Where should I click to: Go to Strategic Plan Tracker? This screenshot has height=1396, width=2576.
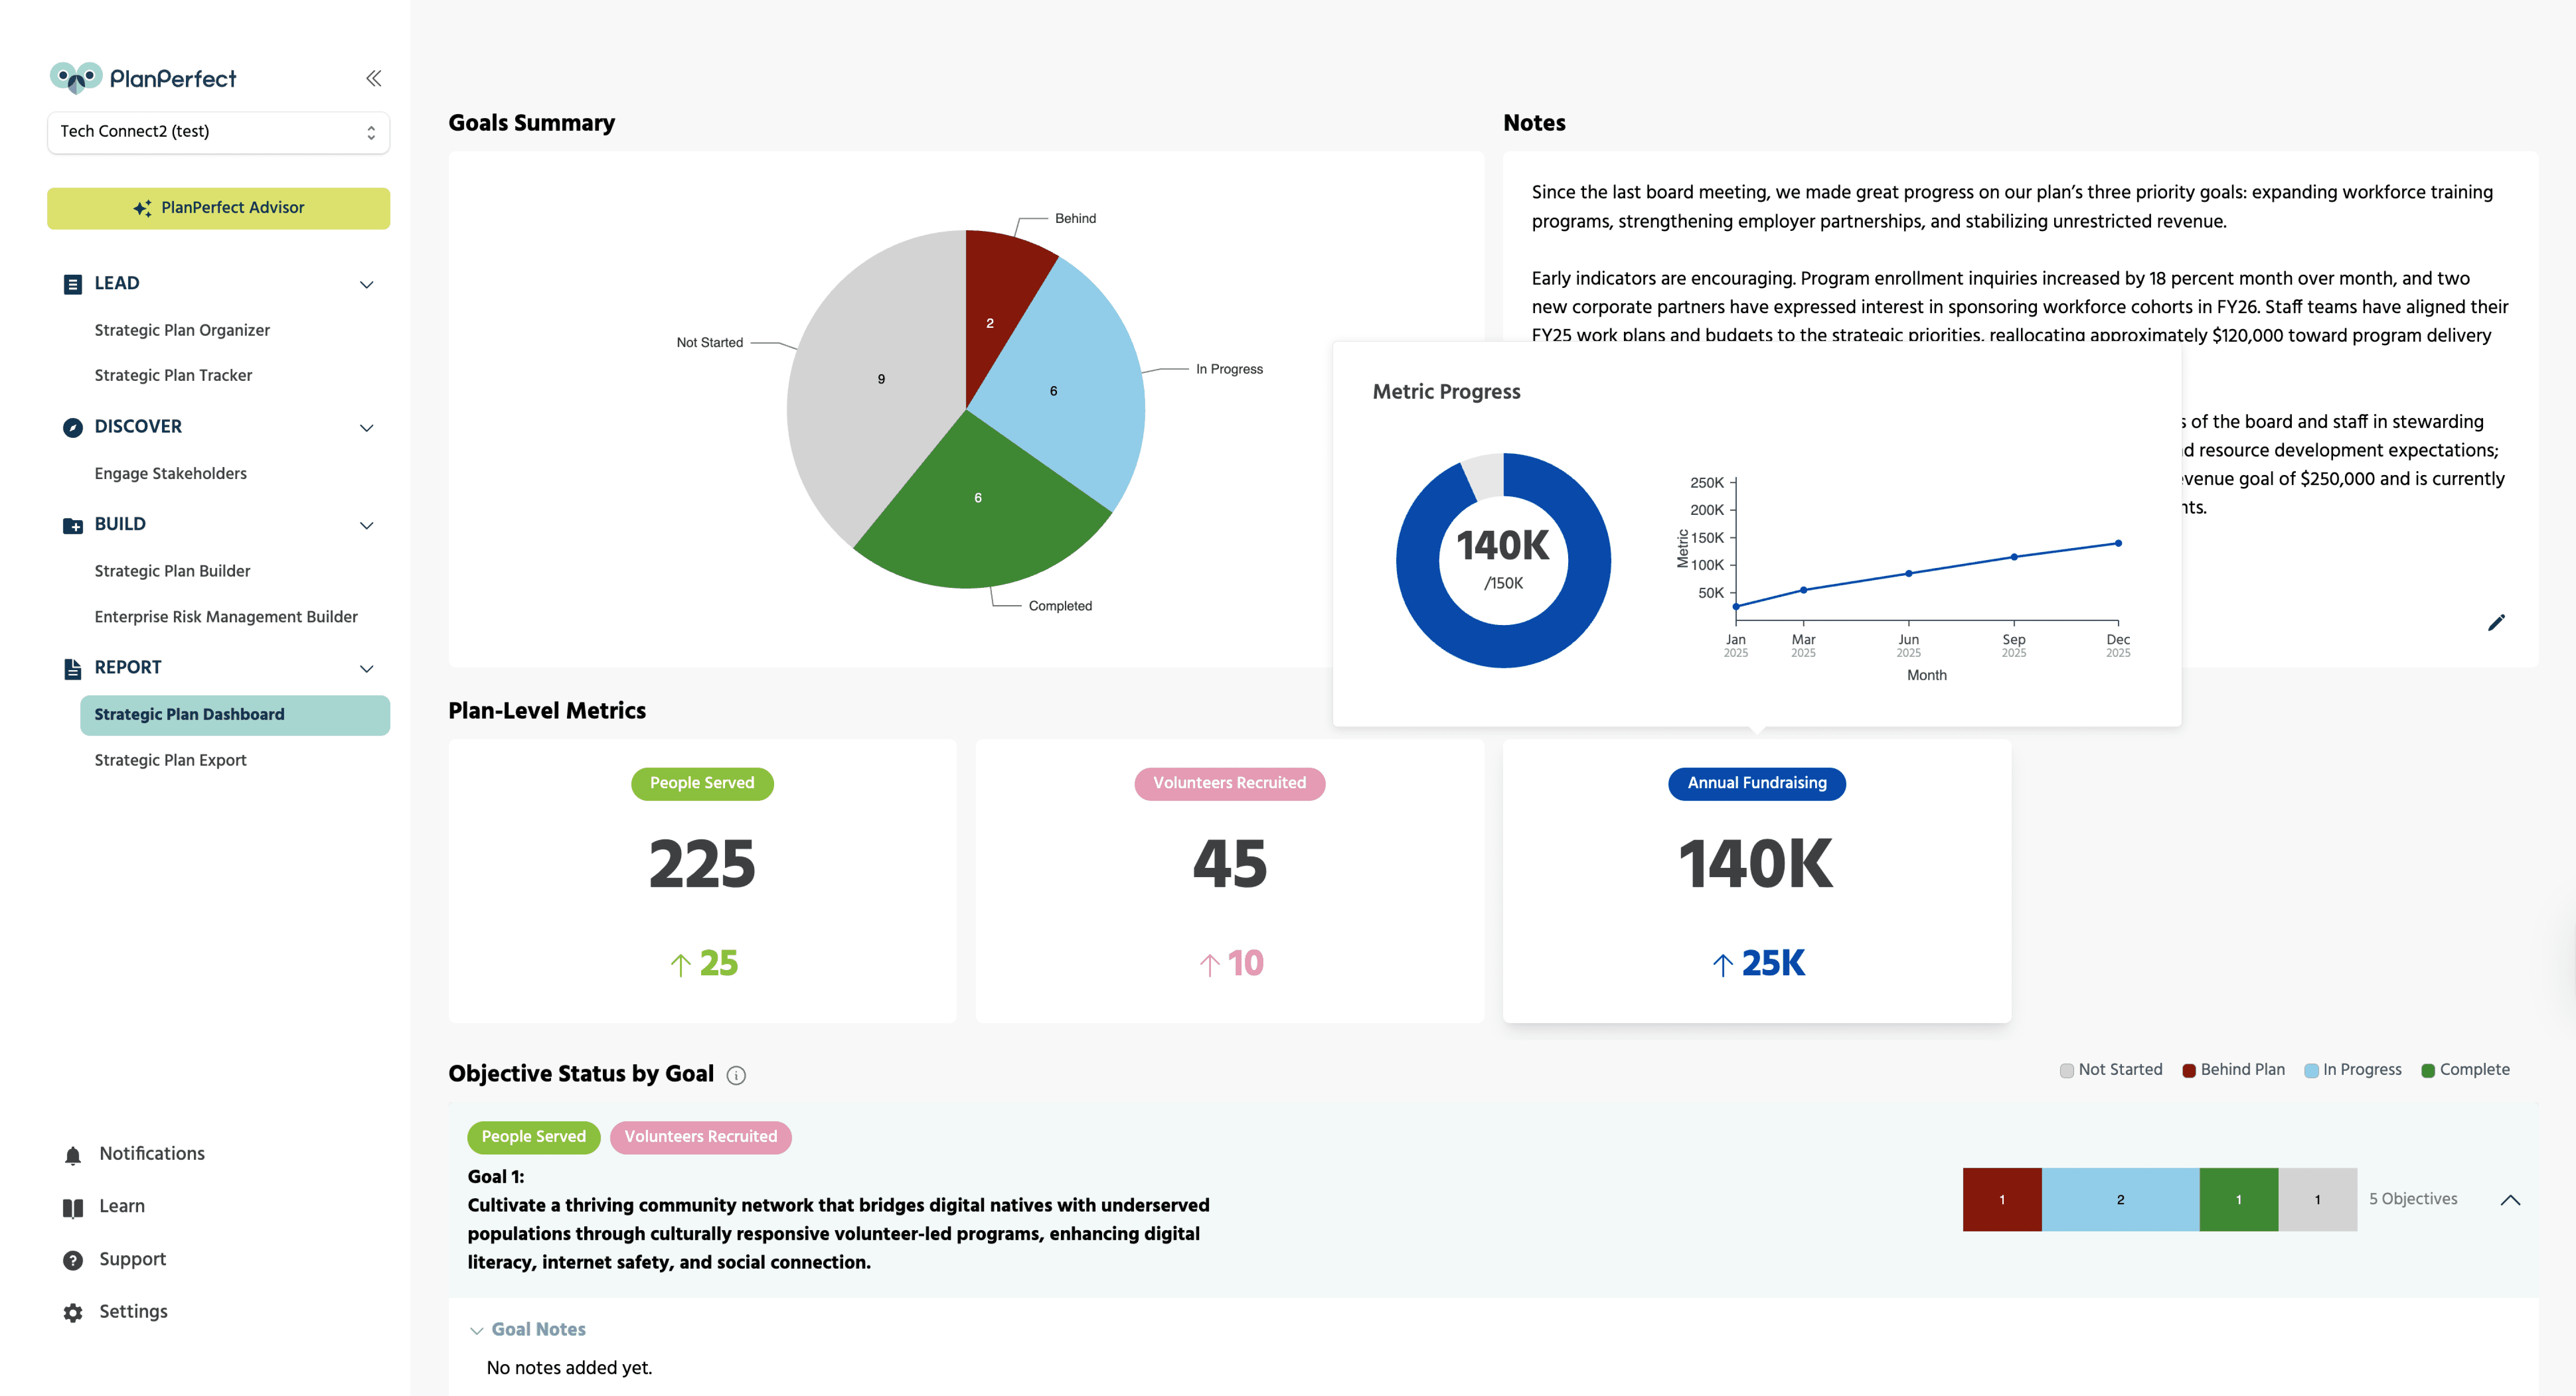point(173,375)
